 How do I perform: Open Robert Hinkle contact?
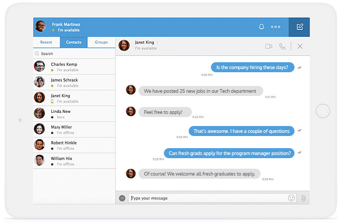pos(75,145)
